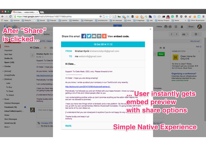Image resolution: width=206 pixels, height=146 pixels.
Task: Open Spam (120) folder
Action: tap(9, 62)
